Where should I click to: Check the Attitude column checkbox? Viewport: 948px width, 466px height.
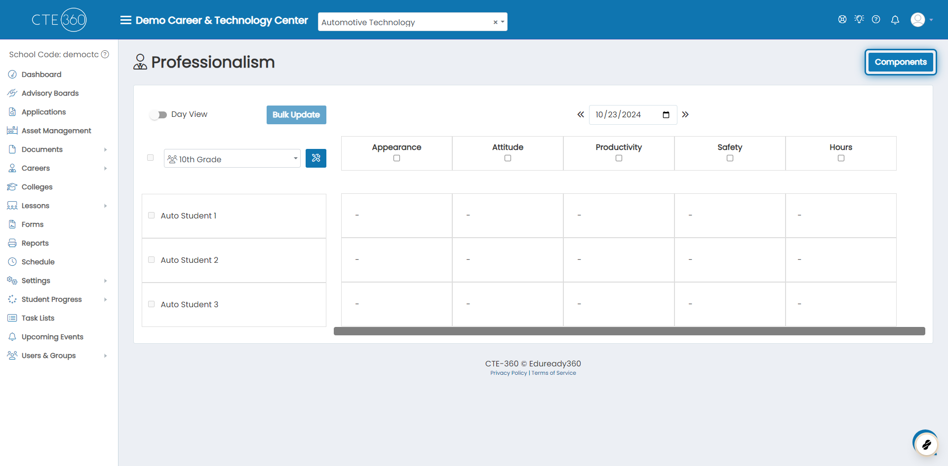pyautogui.click(x=508, y=158)
